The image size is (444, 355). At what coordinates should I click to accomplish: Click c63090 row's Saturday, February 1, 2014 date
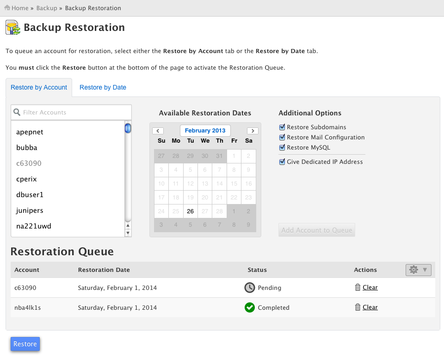(117, 288)
